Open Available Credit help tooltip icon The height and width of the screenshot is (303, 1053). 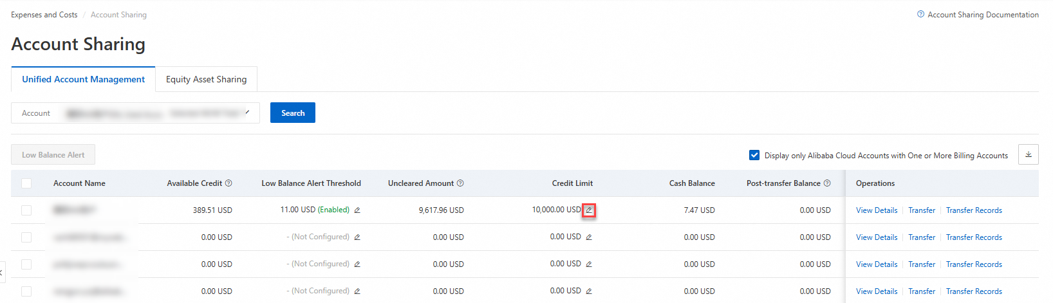click(228, 183)
